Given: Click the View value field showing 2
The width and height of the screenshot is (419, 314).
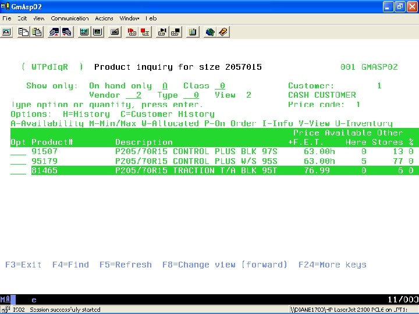Looking at the screenshot, I should coord(249,95).
